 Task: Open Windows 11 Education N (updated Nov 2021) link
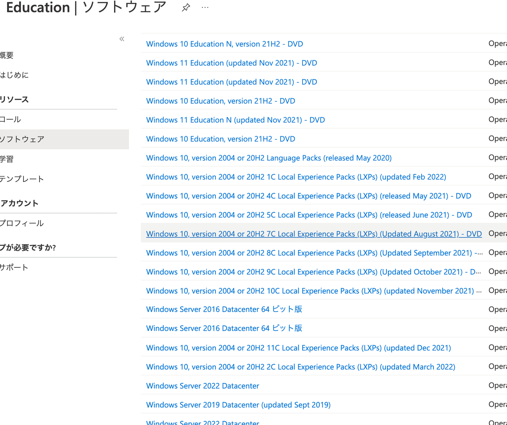point(235,120)
